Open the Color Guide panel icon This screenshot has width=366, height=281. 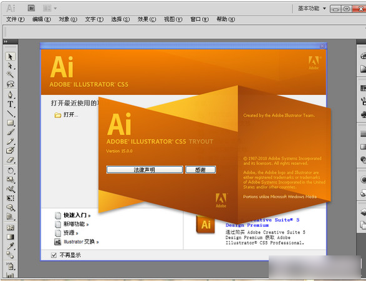coord(363,69)
